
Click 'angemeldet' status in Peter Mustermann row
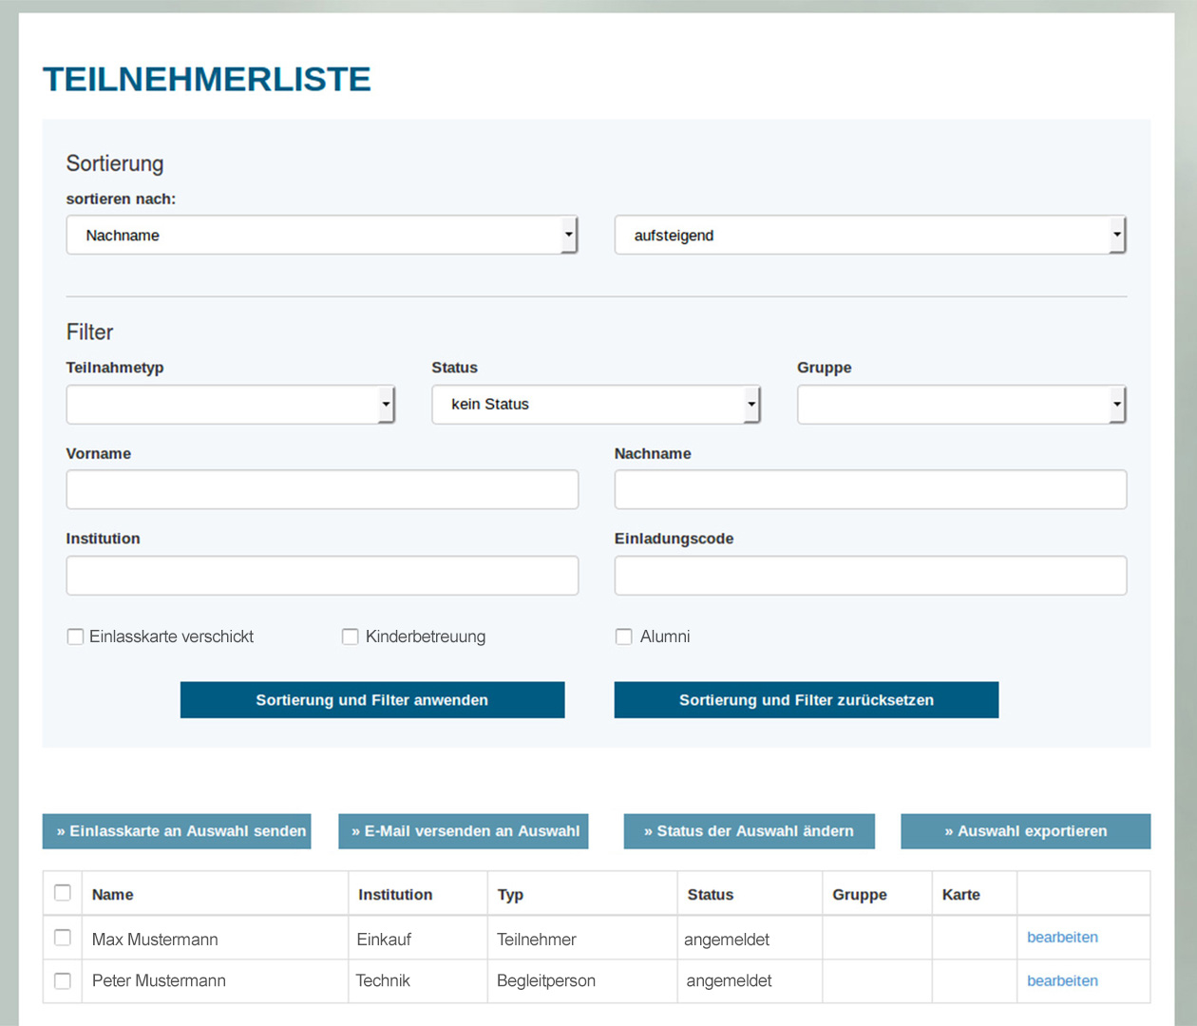tap(729, 980)
